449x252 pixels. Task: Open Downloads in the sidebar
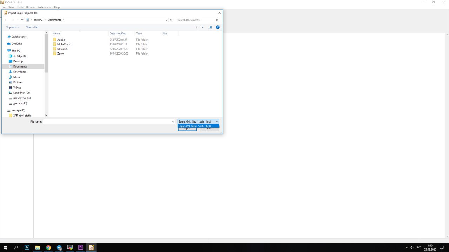20,72
